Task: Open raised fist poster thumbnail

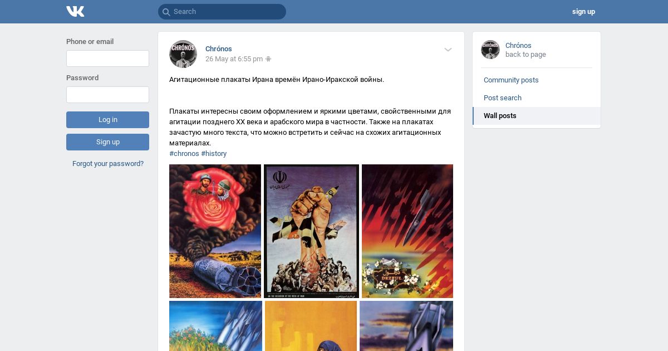Action: tap(311, 231)
